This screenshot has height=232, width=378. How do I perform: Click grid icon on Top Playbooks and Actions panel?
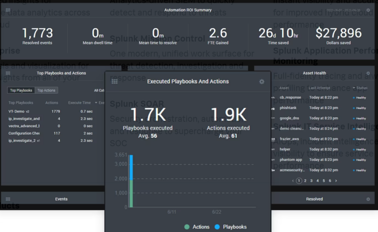pyautogui.click(x=7, y=73)
